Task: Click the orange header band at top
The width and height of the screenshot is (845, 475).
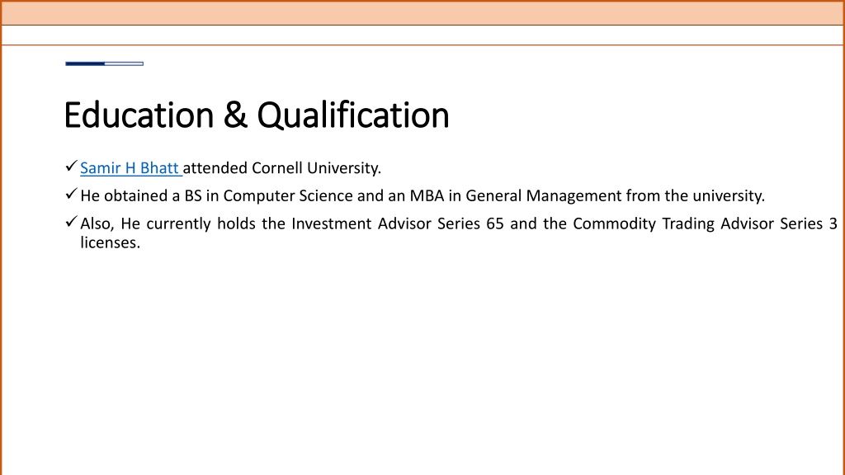Action: [422, 13]
